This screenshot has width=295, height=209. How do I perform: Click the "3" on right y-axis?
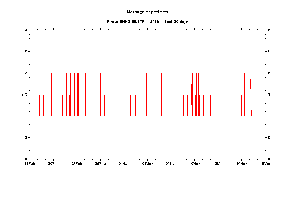269,30
